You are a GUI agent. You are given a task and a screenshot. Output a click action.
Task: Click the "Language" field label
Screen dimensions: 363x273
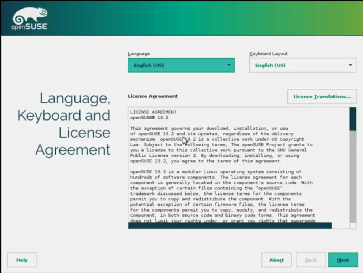pyautogui.click(x=139, y=54)
